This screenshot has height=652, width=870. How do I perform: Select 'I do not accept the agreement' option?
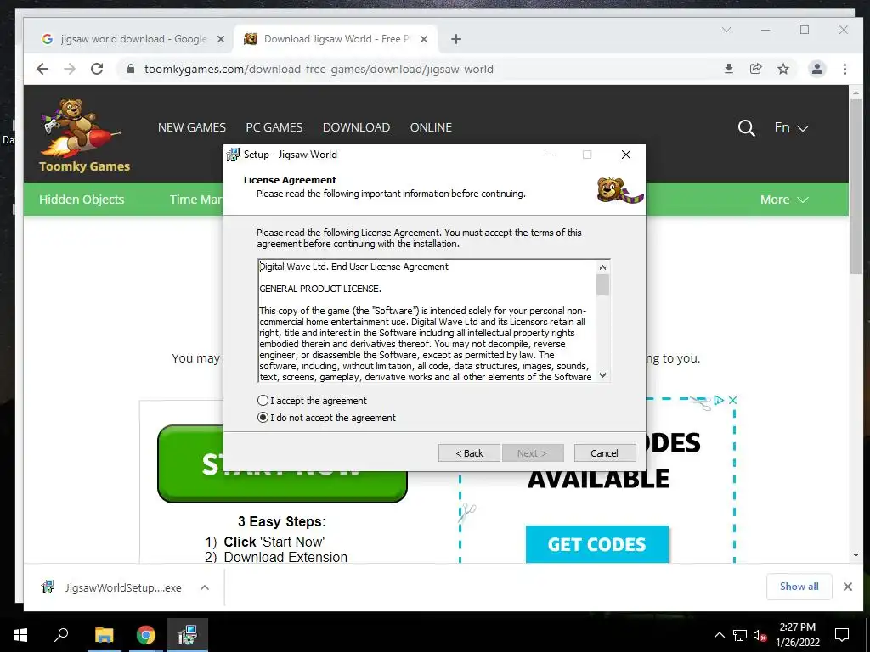click(263, 418)
